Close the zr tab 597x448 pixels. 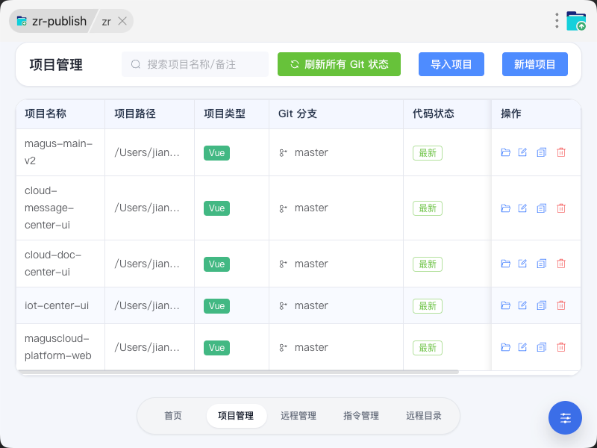coord(122,21)
